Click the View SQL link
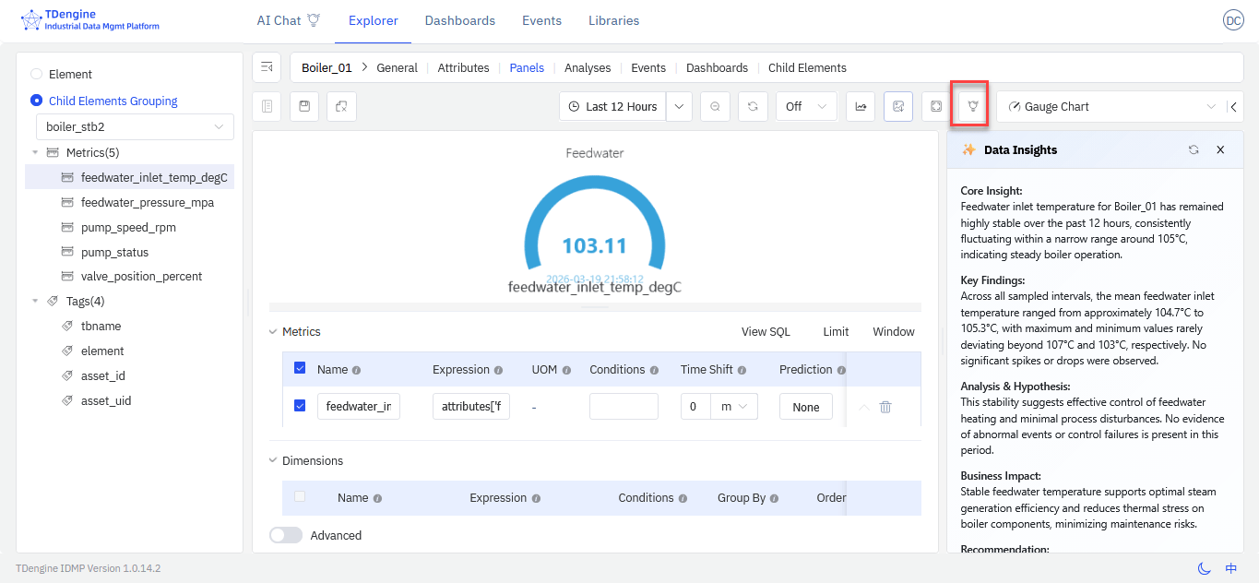This screenshot has height=583, width=1259. (x=766, y=331)
